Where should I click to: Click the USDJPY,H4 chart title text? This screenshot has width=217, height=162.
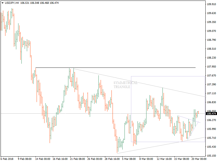click(x=12, y=3)
